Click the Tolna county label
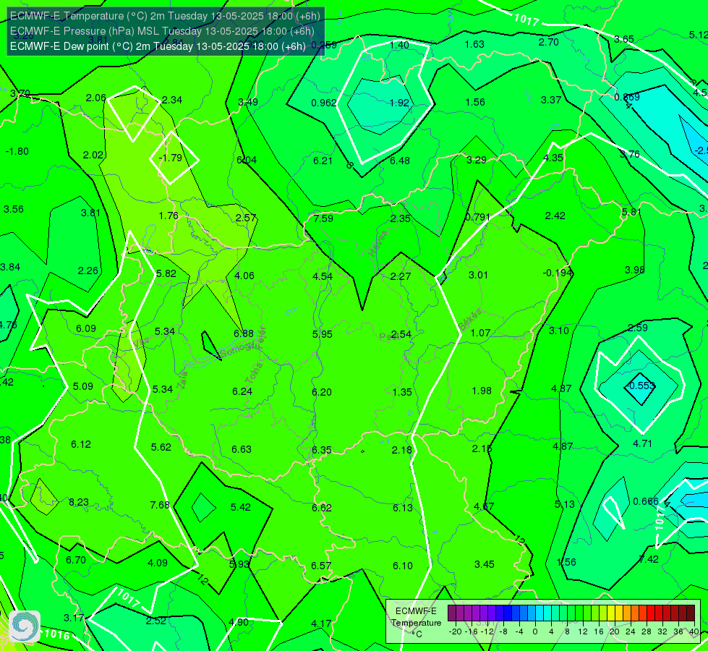This screenshot has width=708, height=651. coord(254,373)
